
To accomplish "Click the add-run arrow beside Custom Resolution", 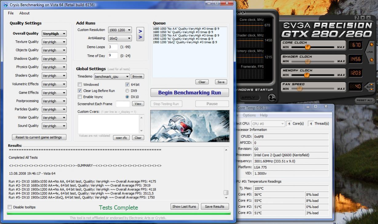I will point(140,31).
